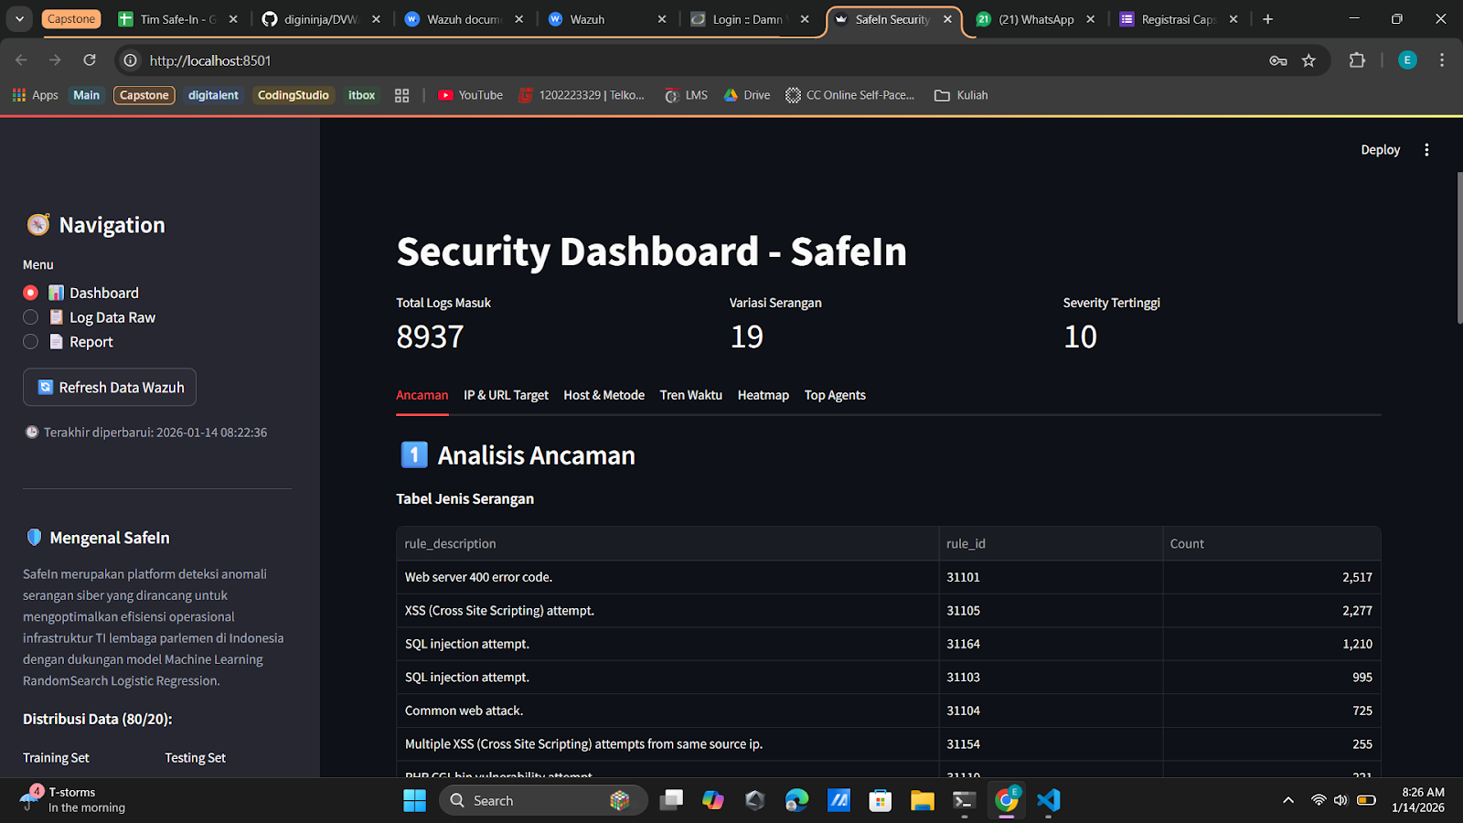This screenshot has width=1463, height=823.
Task: Click the password manager key icon
Action: point(1276,60)
